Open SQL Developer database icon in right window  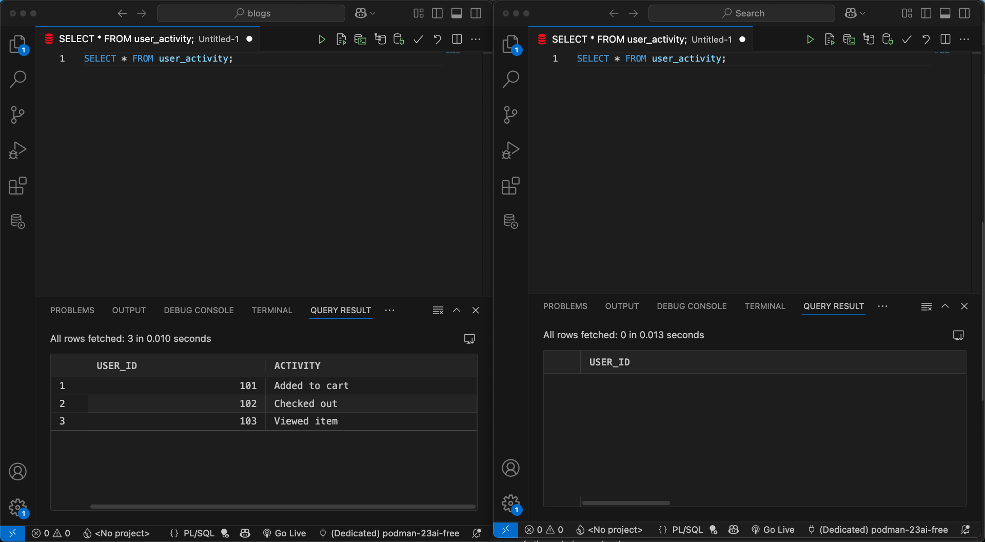tap(511, 221)
